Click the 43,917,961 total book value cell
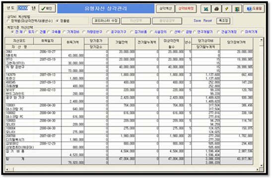The image size is (272, 179). [245, 159]
